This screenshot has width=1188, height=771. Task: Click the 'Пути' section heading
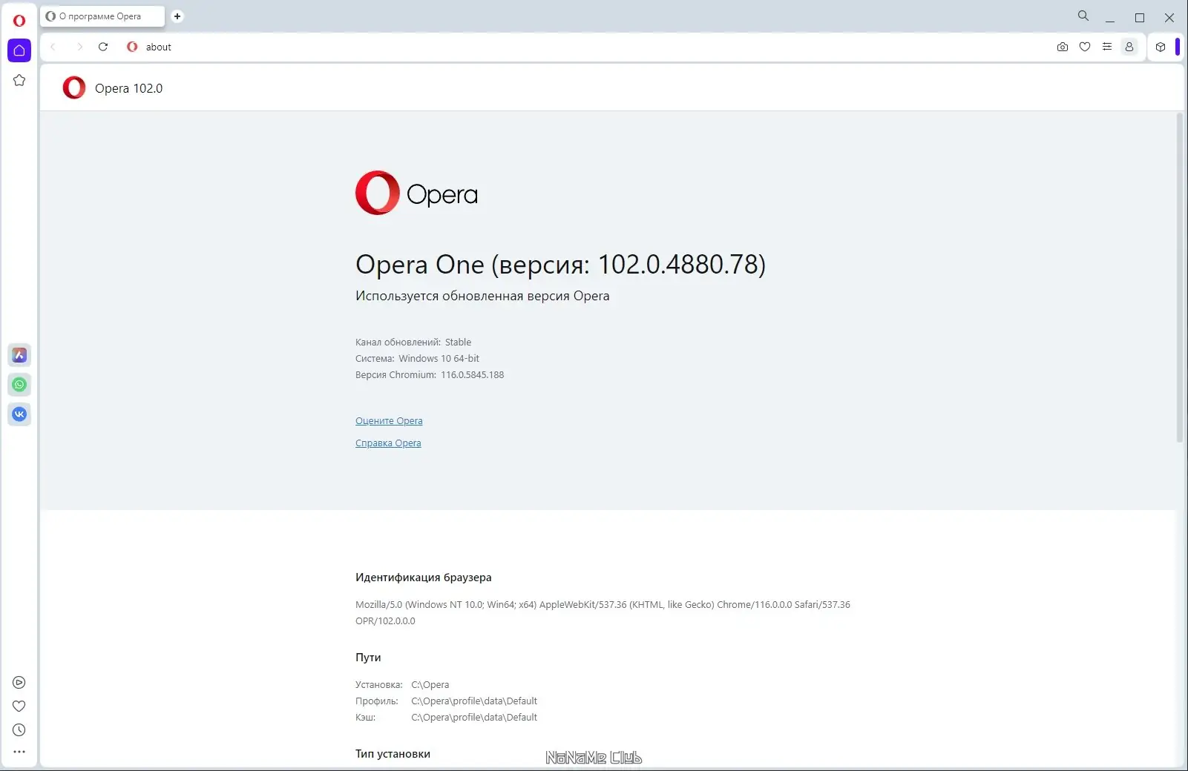click(368, 658)
